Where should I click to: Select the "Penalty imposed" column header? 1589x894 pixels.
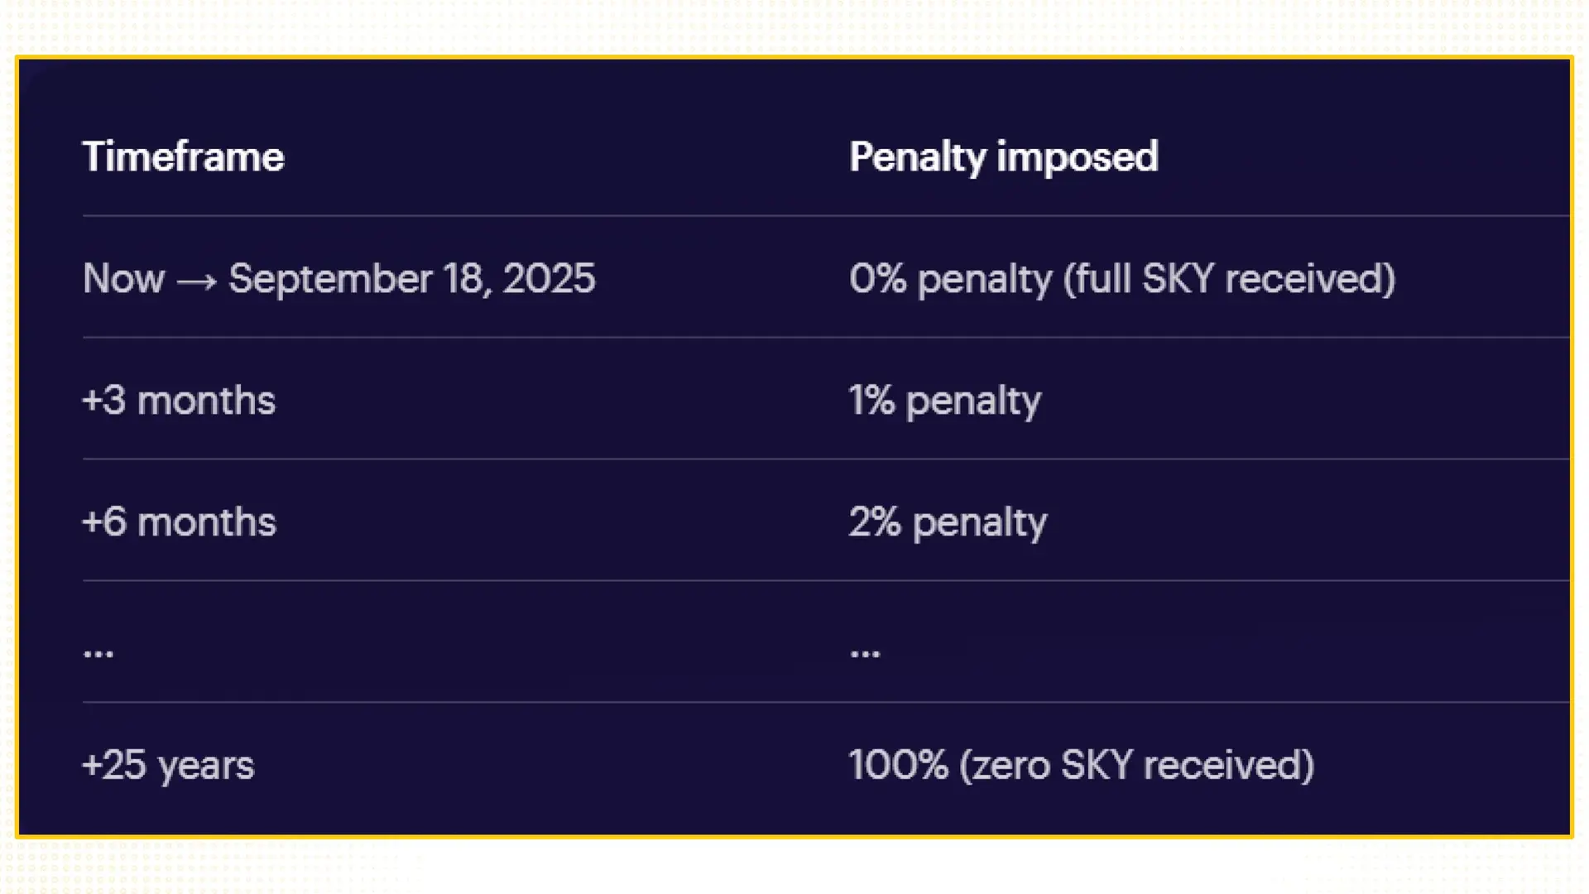click(x=1003, y=156)
